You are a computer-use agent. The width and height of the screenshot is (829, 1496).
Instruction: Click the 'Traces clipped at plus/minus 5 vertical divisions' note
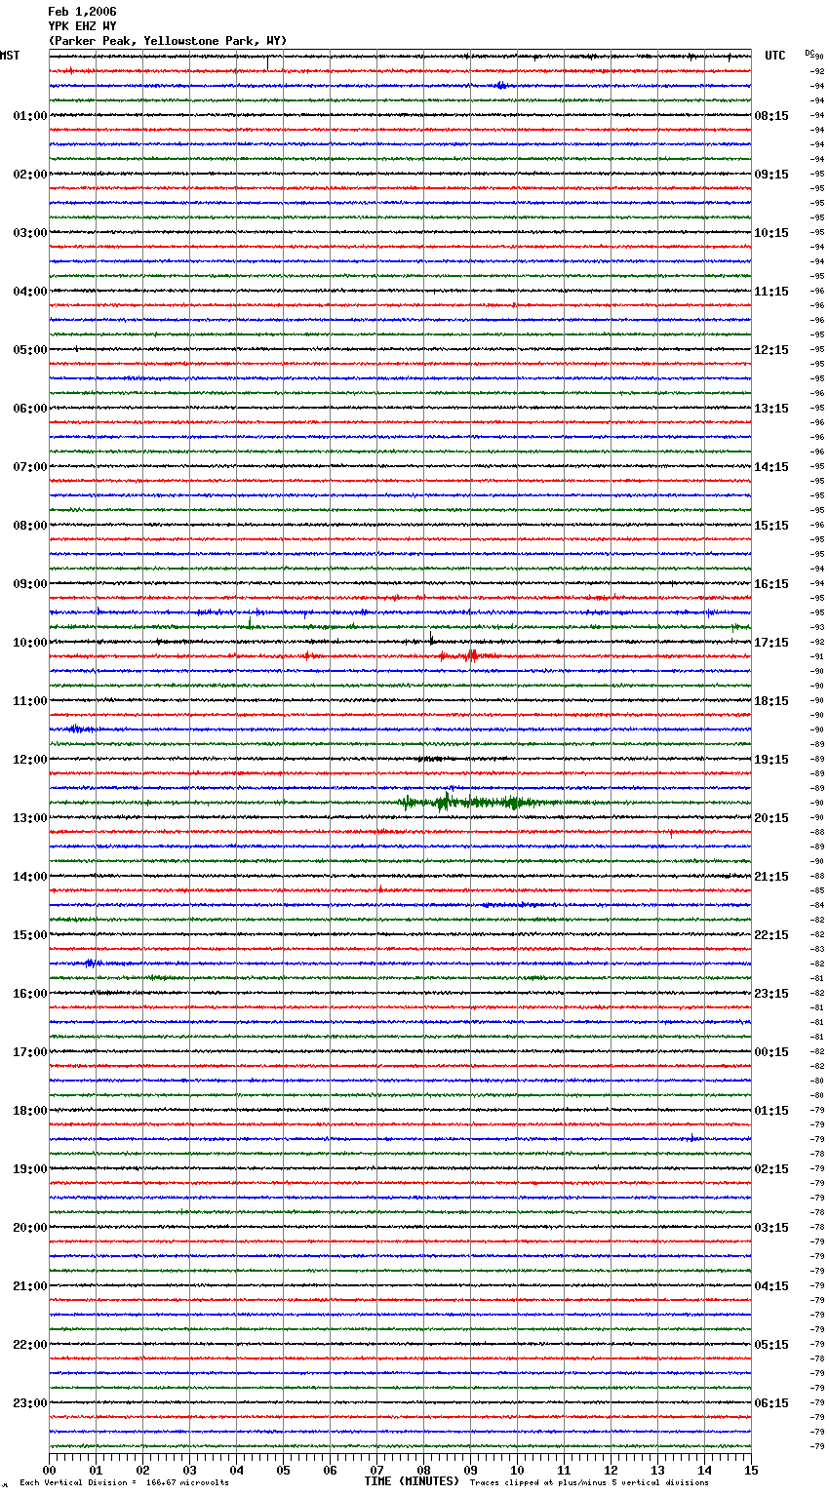[589, 1482]
